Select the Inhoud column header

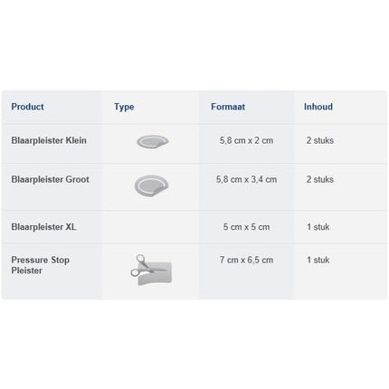(x=318, y=107)
